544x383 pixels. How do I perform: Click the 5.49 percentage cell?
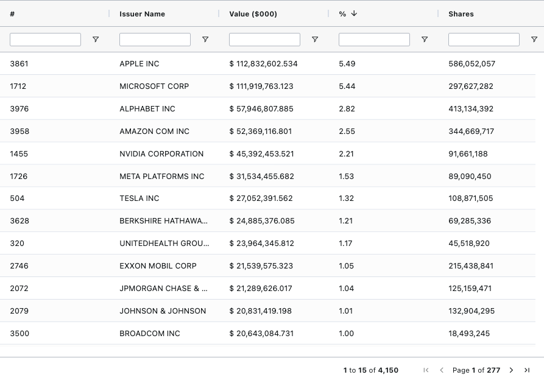347,64
